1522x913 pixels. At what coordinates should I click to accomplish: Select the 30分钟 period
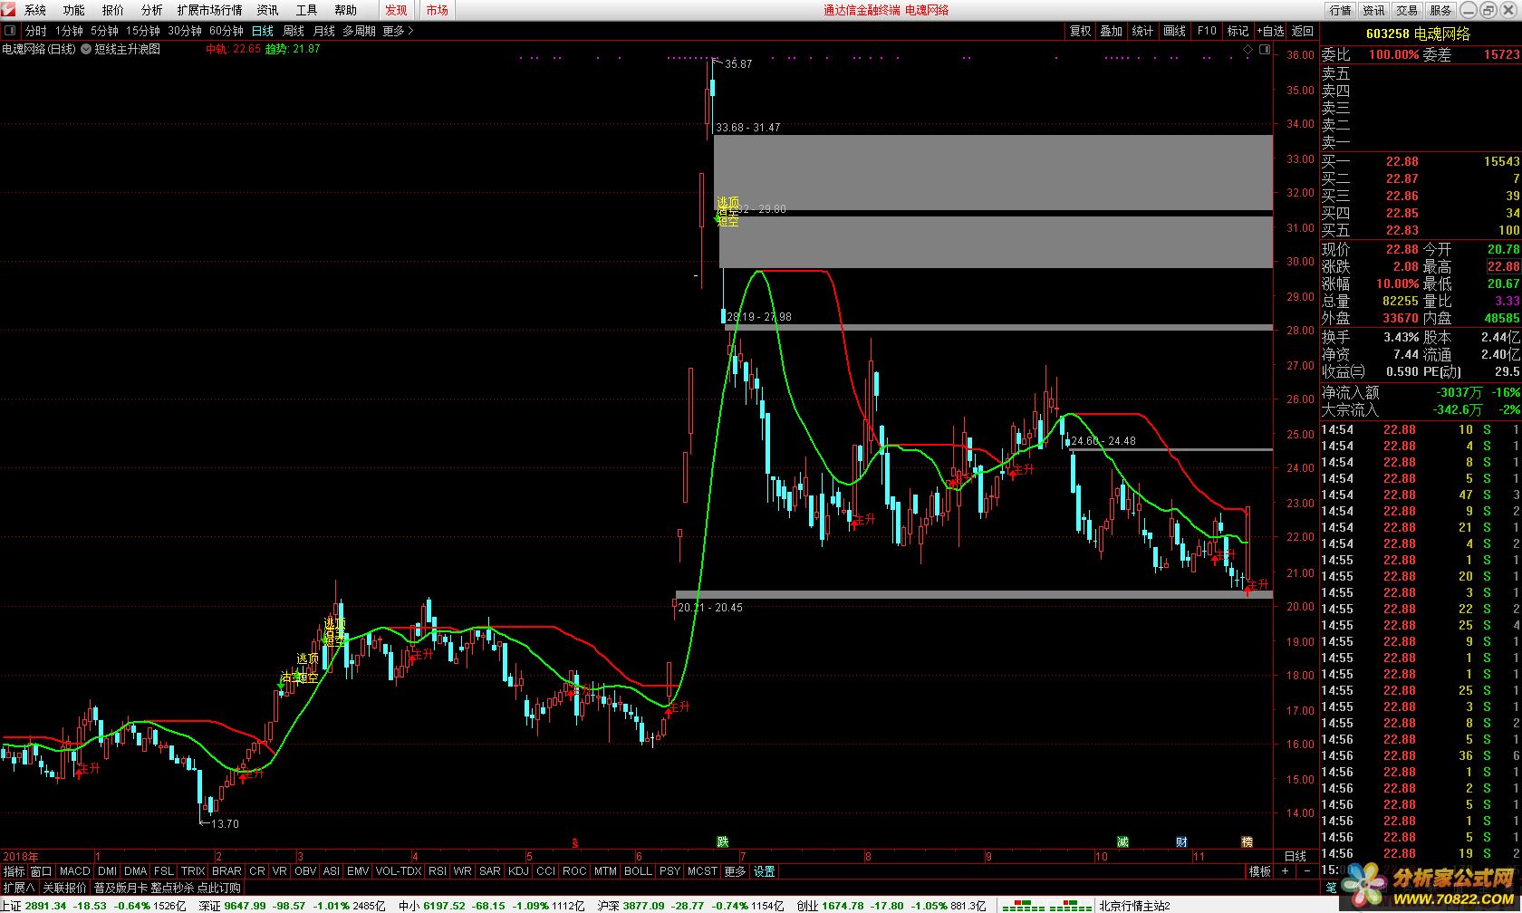[x=184, y=31]
